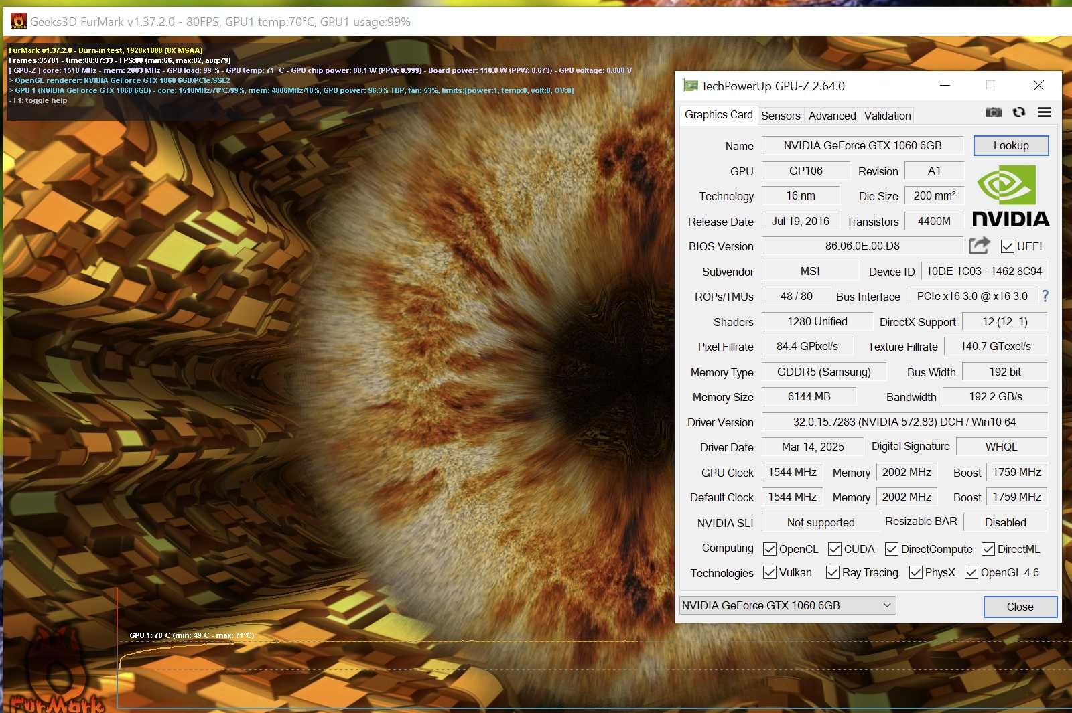The width and height of the screenshot is (1072, 713).
Task: Click the Die Size 200 mm² field
Action: click(x=934, y=195)
